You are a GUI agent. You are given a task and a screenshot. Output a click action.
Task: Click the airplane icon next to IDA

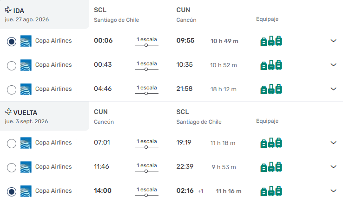(x=8, y=10)
